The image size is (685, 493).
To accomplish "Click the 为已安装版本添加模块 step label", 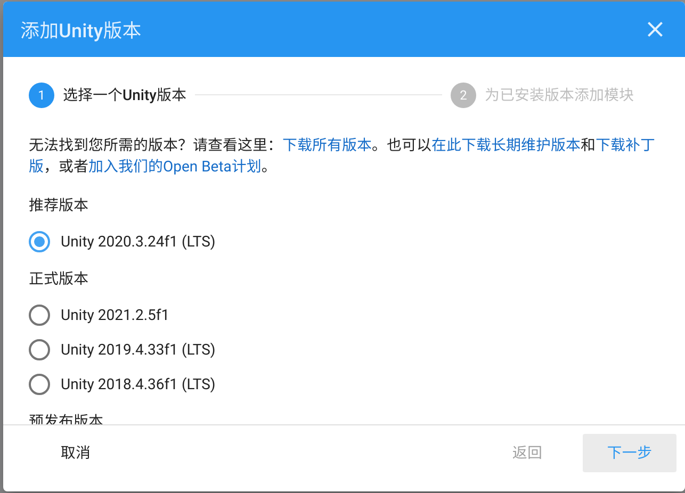I will click(558, 95).
